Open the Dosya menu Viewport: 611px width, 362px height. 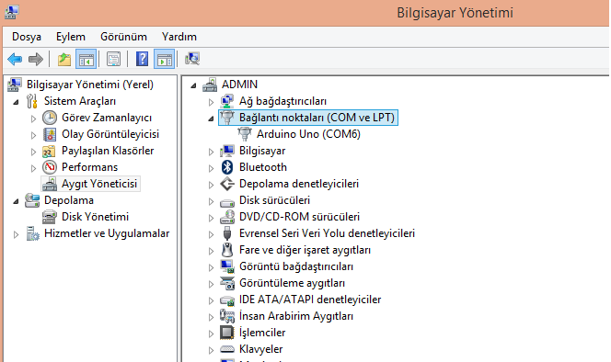coord(27,37)
